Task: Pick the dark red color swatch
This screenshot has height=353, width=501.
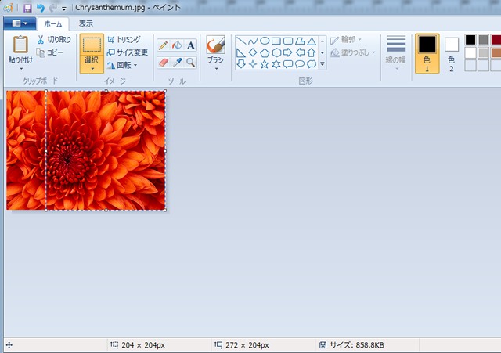Action: tap(496, 39)
